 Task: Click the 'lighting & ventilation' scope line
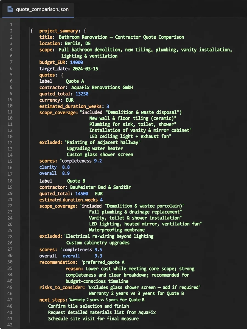click(x=89, y=56)
